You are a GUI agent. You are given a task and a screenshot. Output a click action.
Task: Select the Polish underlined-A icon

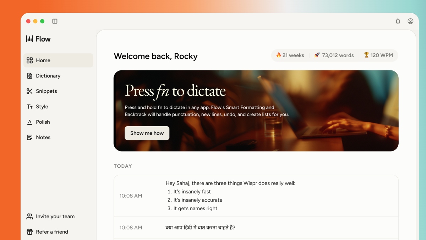[x=30, y=122]
